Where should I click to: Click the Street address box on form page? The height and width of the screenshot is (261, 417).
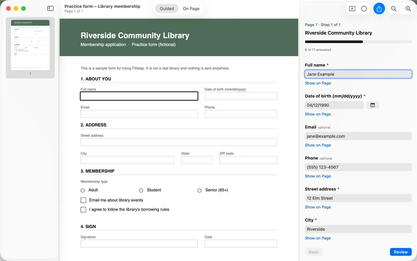click(x=179, y=142)
